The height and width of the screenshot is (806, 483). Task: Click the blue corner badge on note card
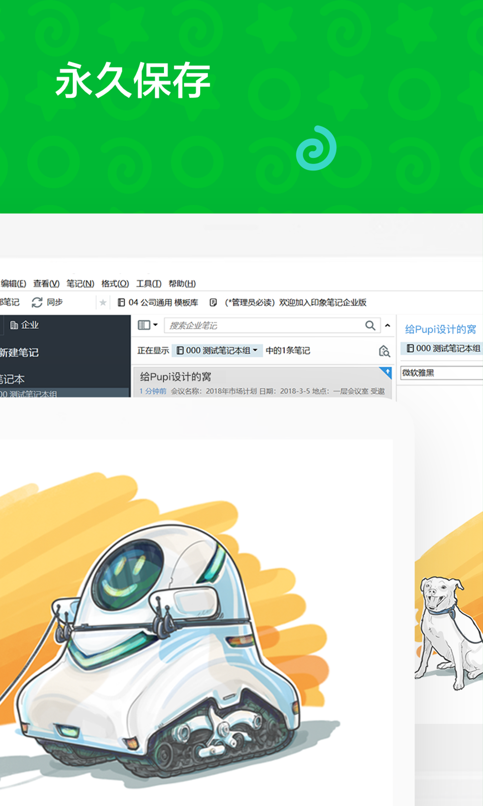coord(386,372)
